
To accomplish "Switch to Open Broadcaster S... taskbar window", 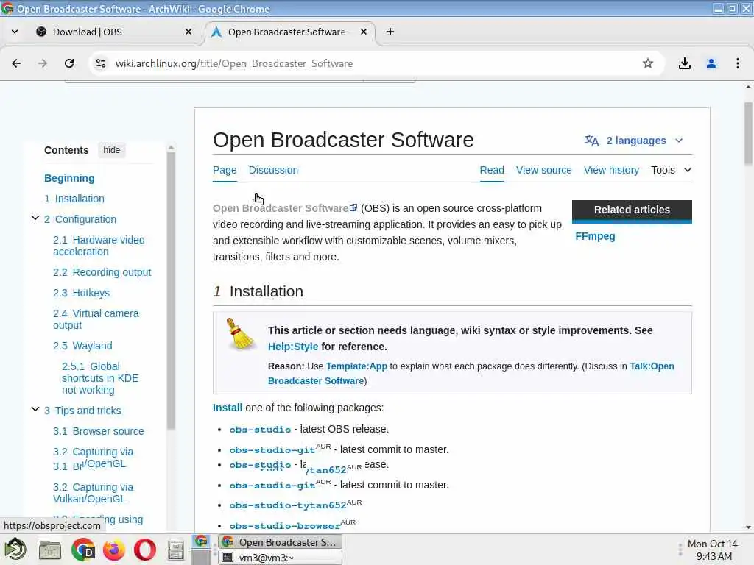I will (x=281, y=542).
